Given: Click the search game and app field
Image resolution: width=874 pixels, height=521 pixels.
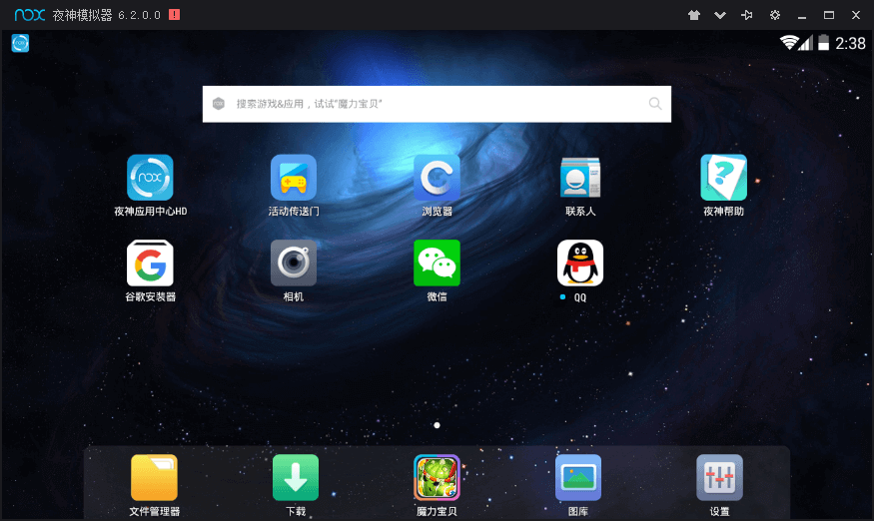Looking at the screenshot, I should tap(437, 104).
